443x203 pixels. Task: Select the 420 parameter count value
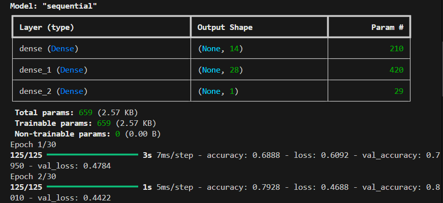pos(397,70)
